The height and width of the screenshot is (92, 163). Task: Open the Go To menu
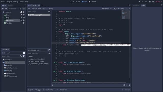44,8
